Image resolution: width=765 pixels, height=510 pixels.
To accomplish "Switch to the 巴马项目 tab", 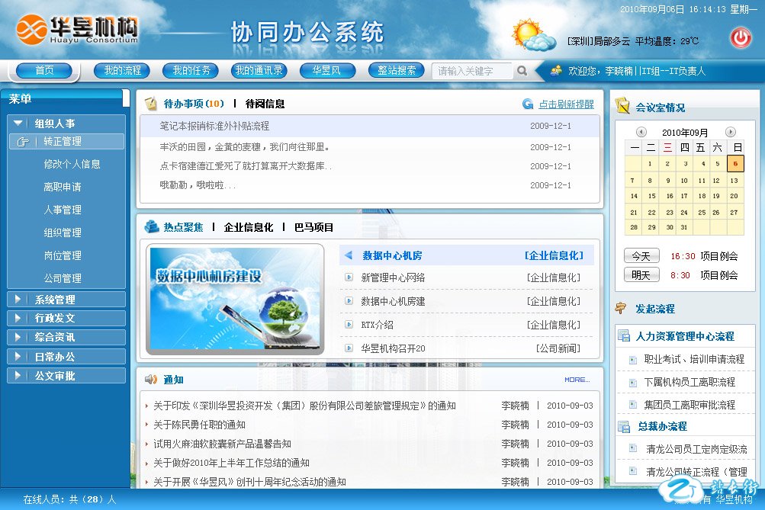I will tap(313, 227).
